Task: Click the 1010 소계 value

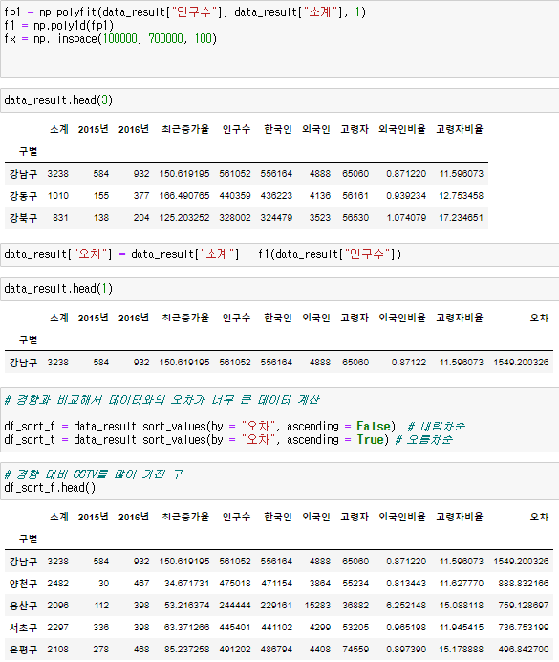Action: (58, 196)
